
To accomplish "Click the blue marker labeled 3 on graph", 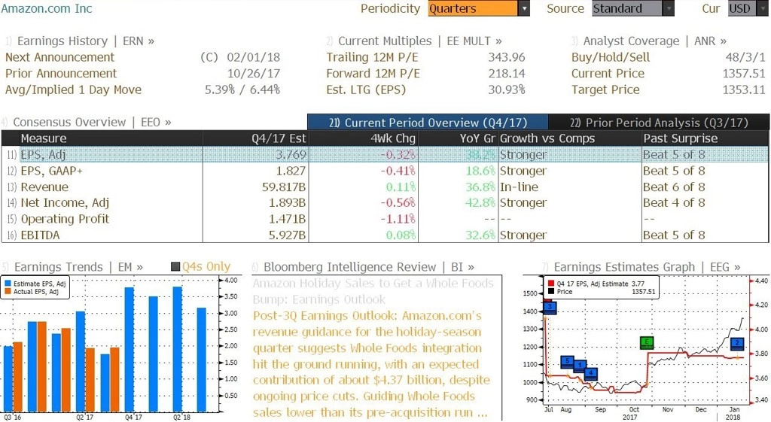I will click(x=550, y=308).
